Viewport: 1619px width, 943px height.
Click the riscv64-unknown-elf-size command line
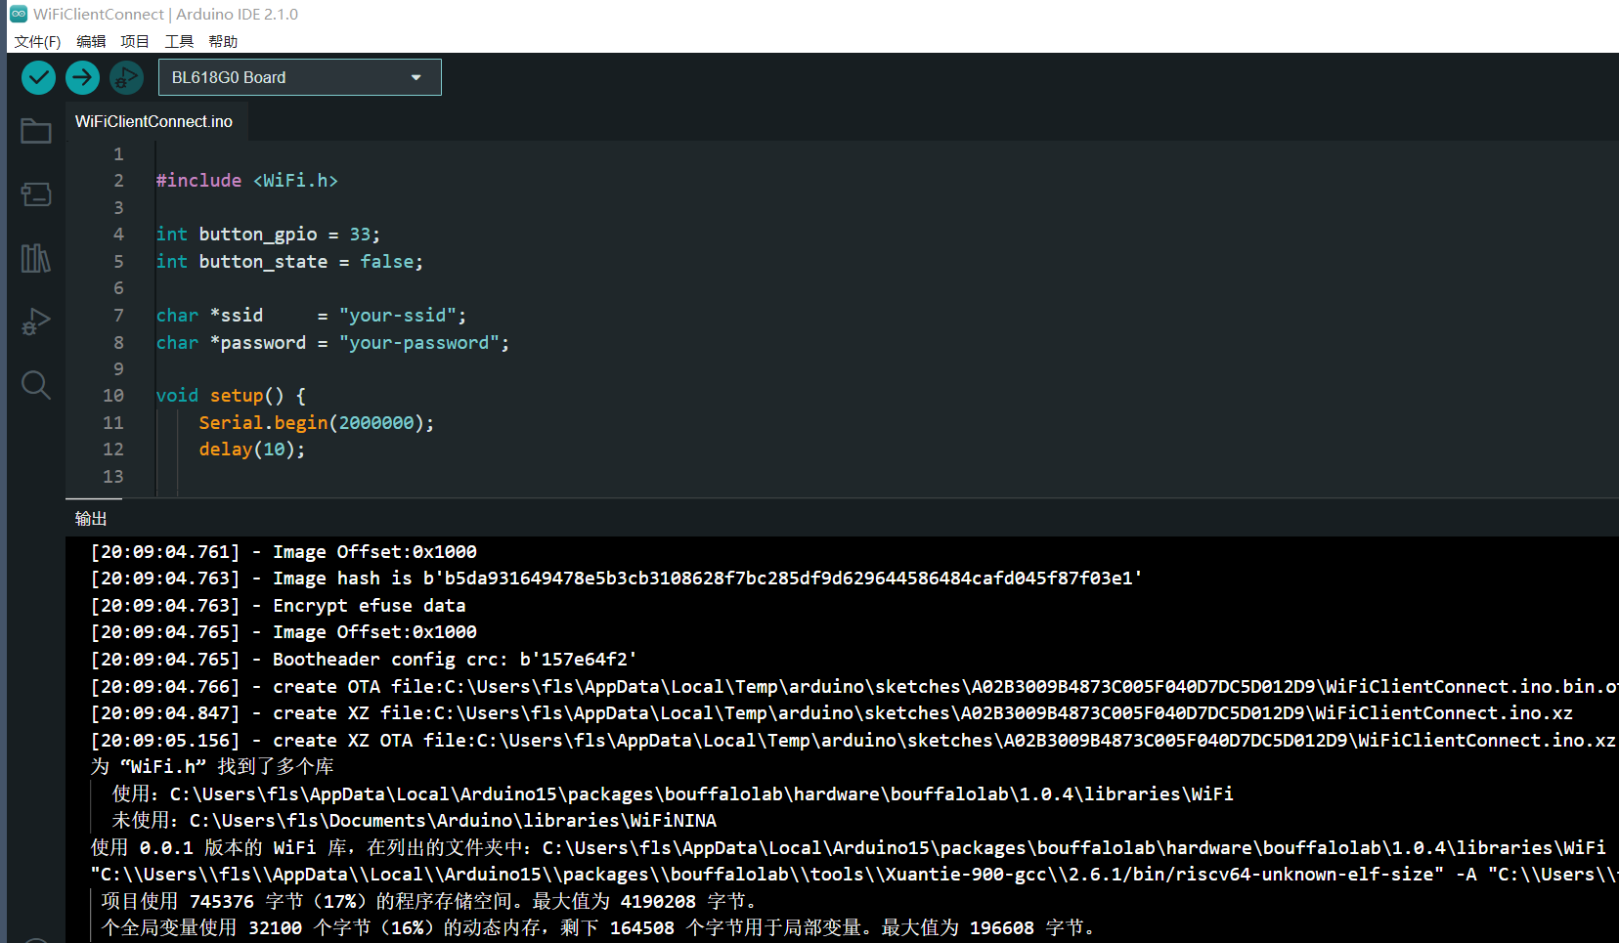pos(854,875)
